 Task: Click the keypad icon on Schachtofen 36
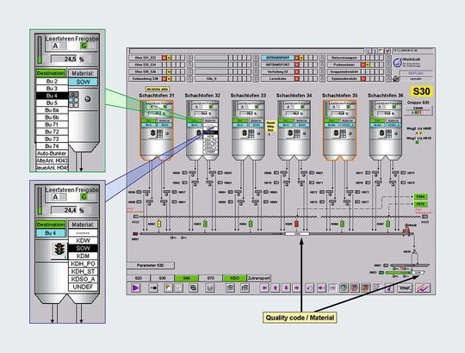[388, 133]
